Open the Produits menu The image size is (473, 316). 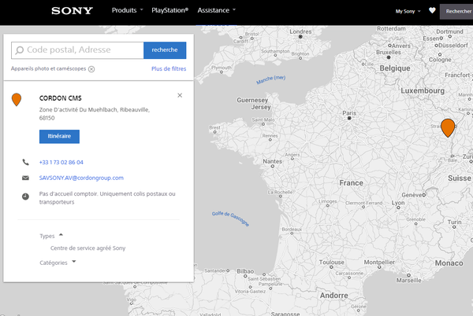pyautogui.click(x=127, y=11)
